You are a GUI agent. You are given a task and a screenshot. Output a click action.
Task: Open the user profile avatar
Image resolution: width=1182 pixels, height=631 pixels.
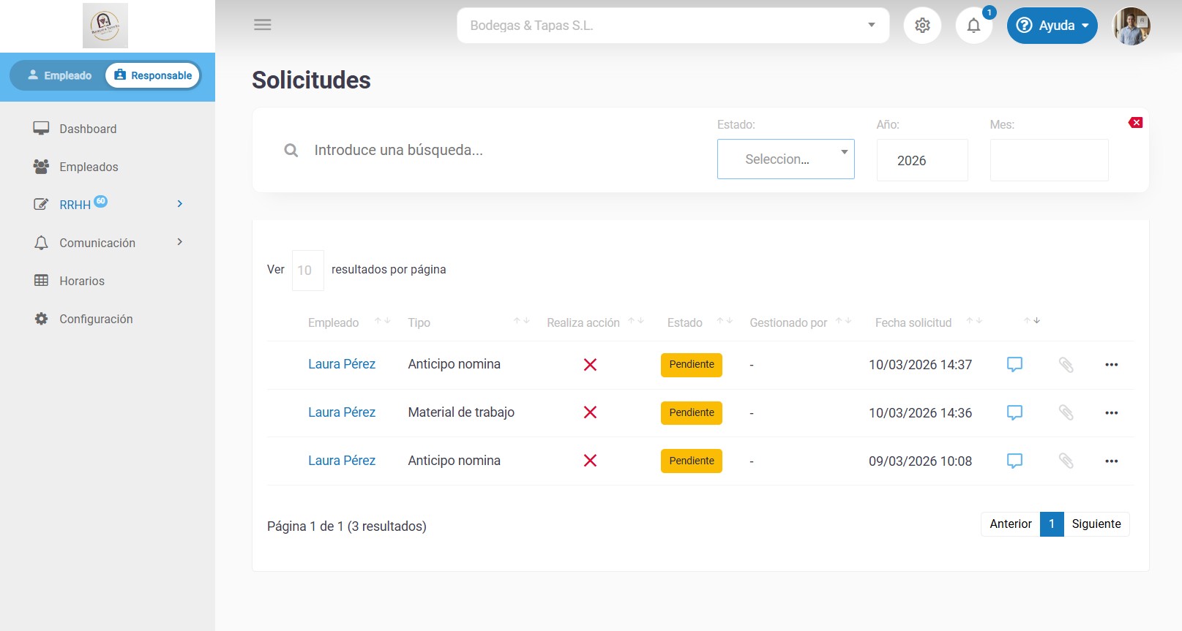[x=1131, y=26]
